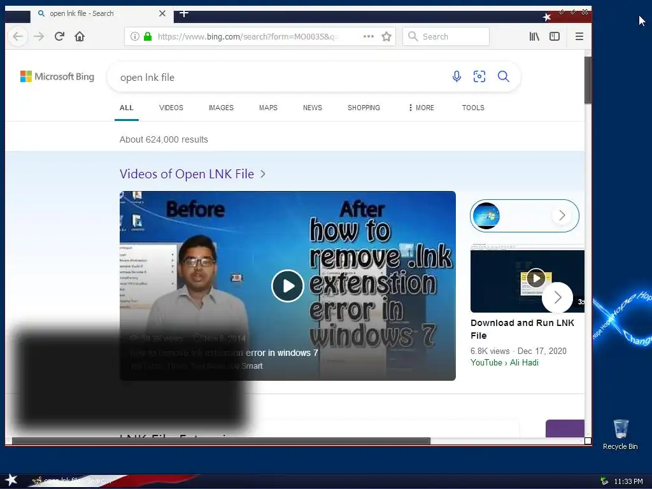Click '6.8K views · Dec 17, 2020' text

click(518, 351)
